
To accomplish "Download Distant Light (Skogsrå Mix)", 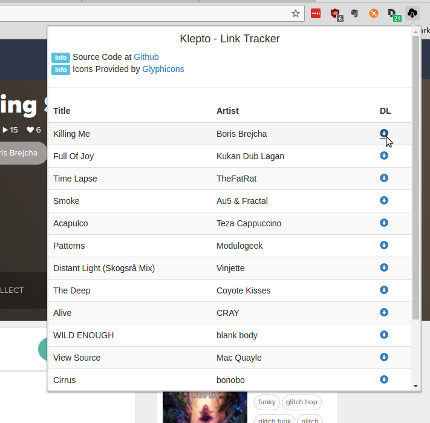I will coord(384,267).
